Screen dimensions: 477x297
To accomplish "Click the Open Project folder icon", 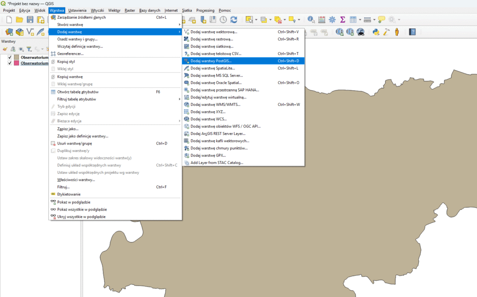I will [x=20, y=20].
